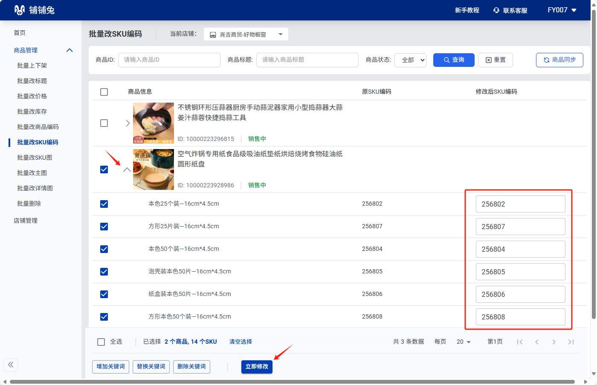The width and height of the screenshot is (597, 385).
Task: Click the 清空选择 link
Action: point(241,342)
